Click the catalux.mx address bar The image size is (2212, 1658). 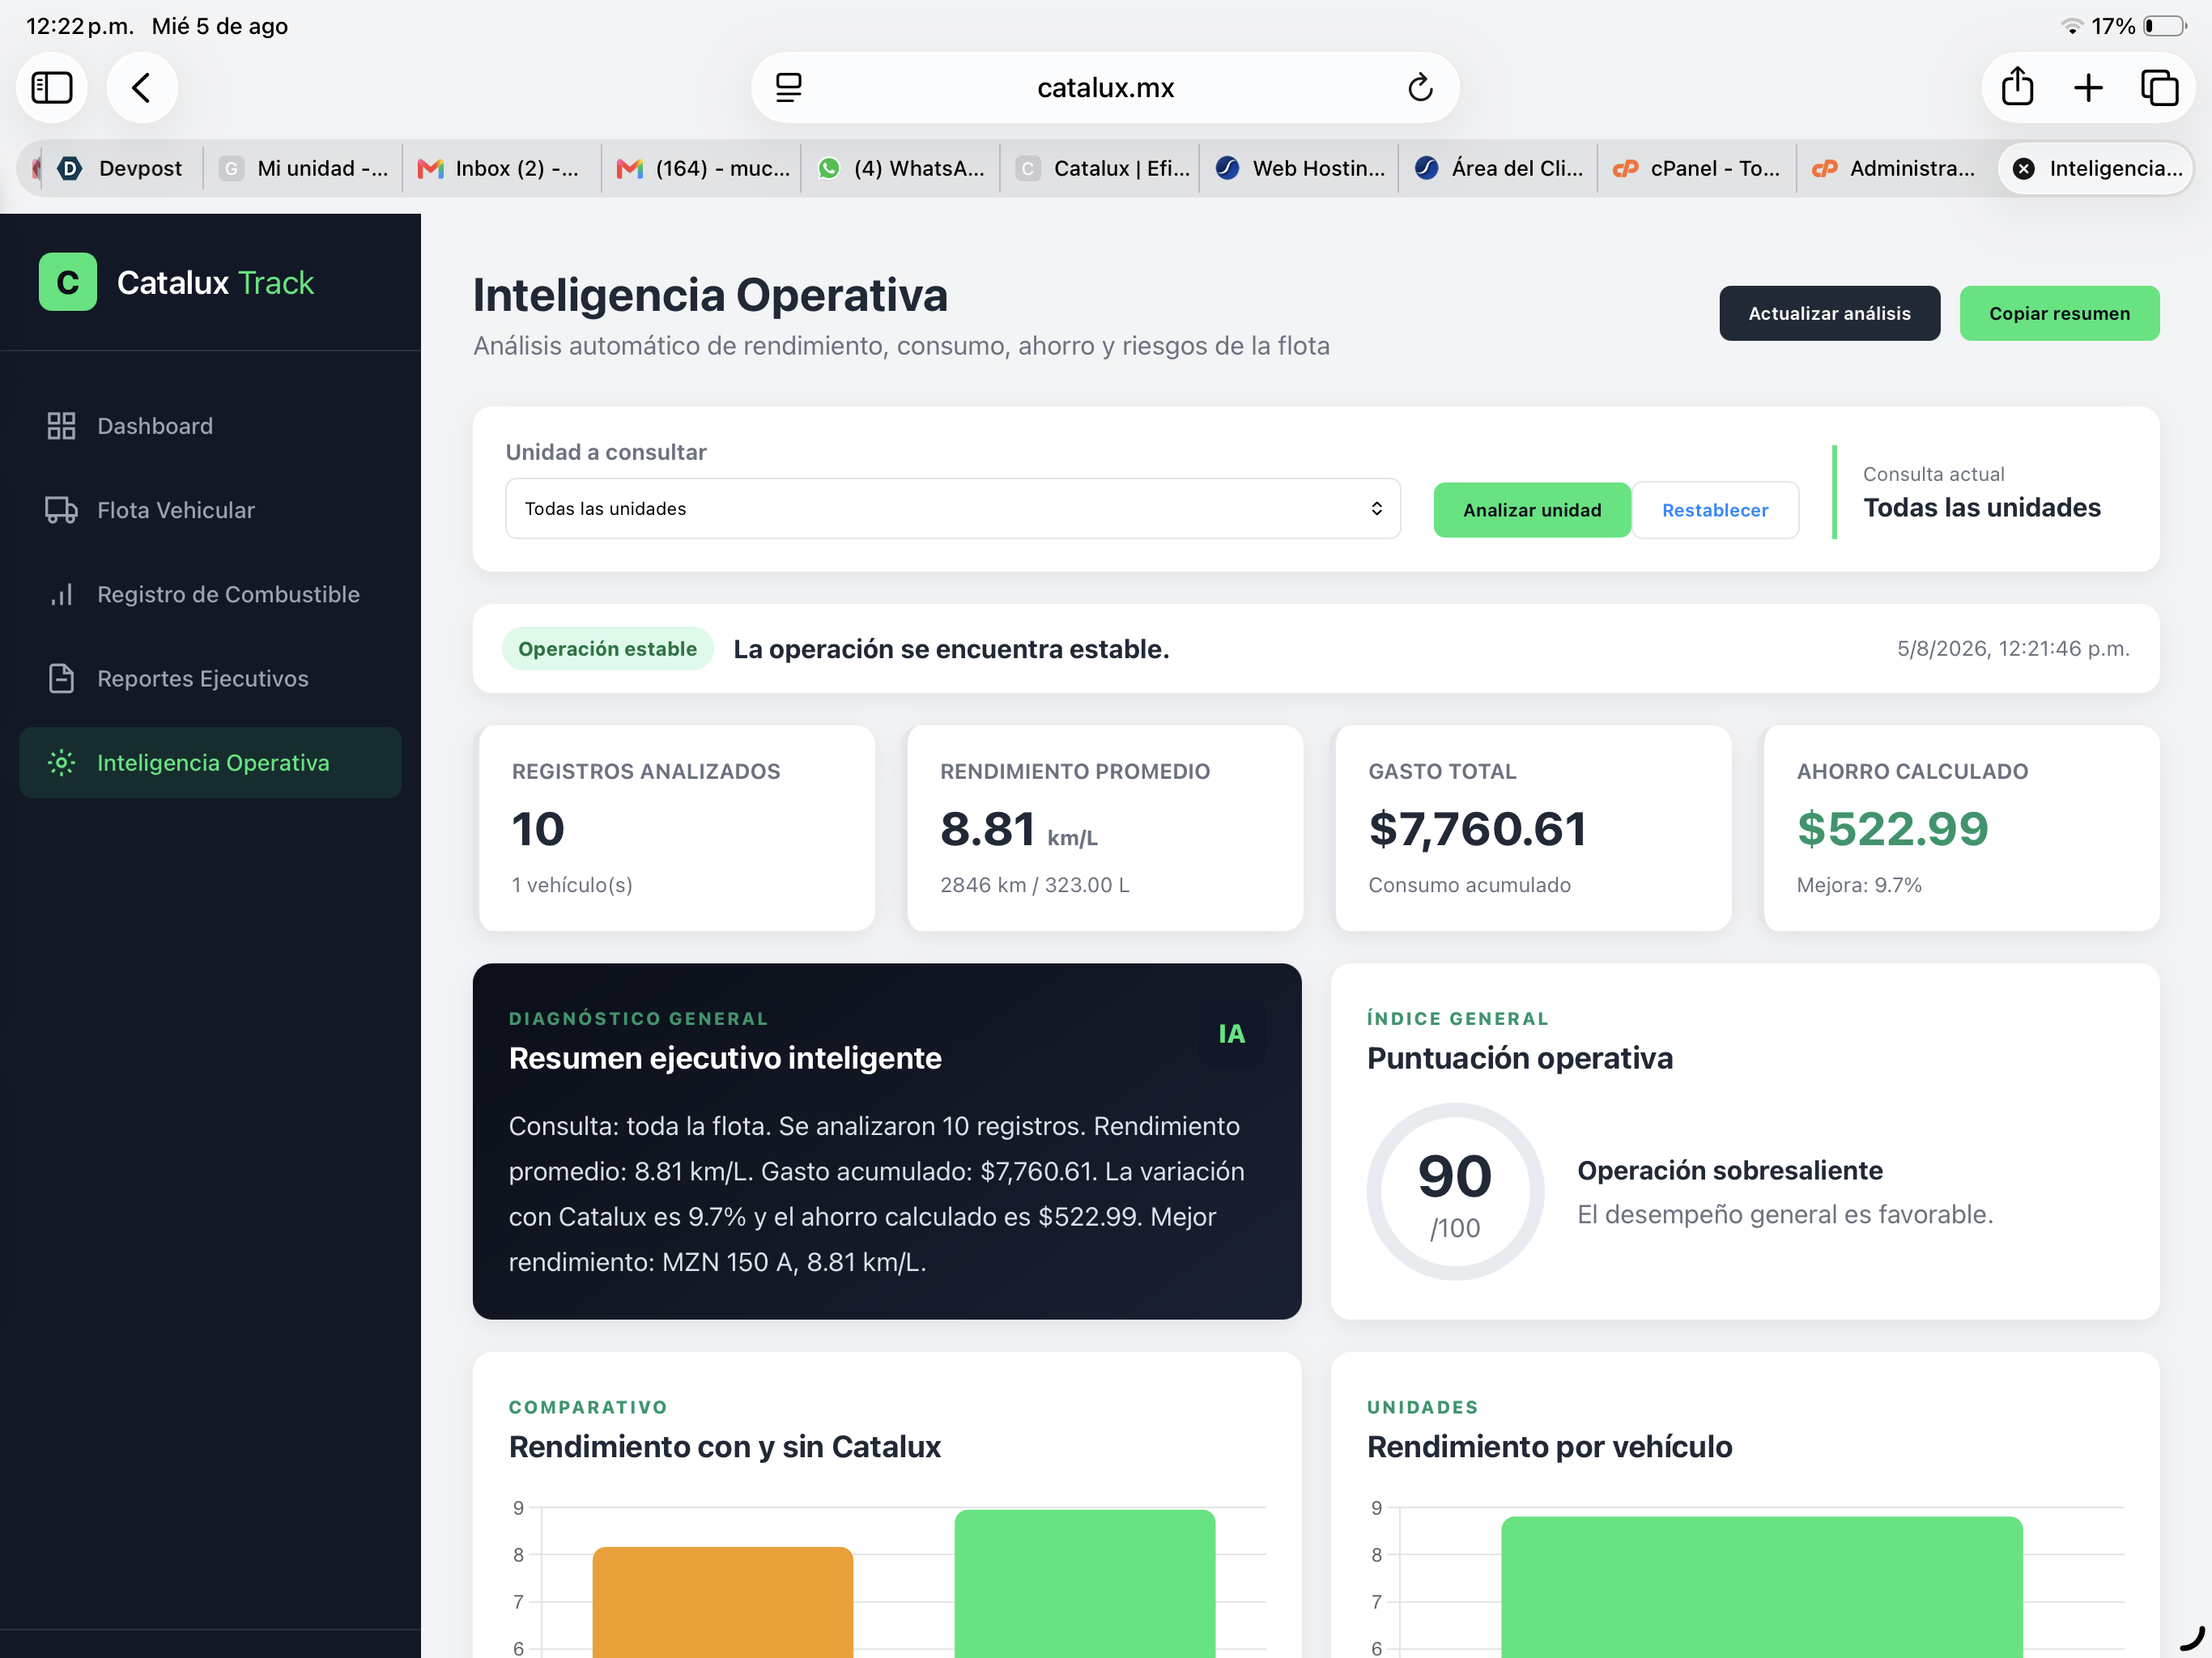click(1105, 88)
